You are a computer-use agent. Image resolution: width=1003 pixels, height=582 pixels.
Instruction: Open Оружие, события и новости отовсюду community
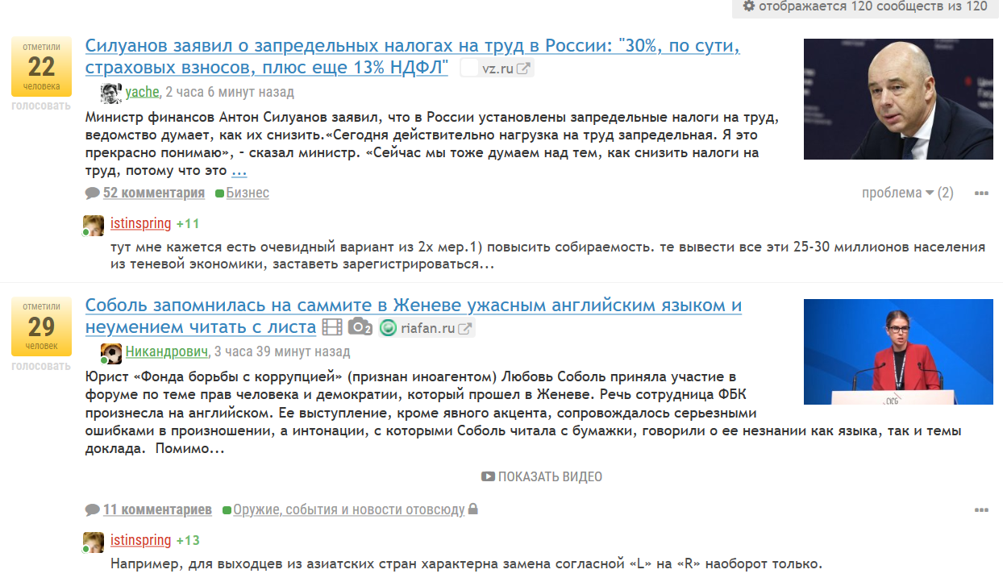tap(348, 509)
